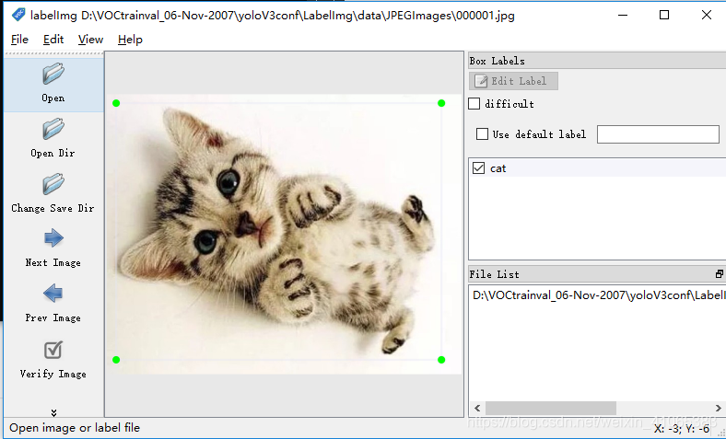Expand more toolbar tools chevron

[53, 412]
